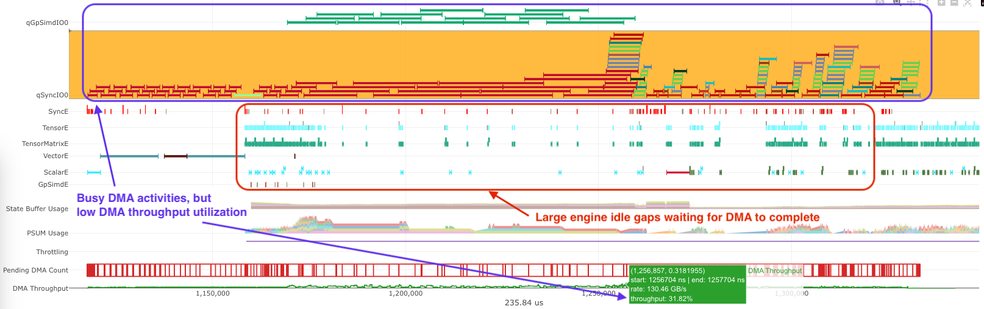Click the zoom in plus icon
The width and height of the screenshot is (984, 309).
tap(941, 2)
